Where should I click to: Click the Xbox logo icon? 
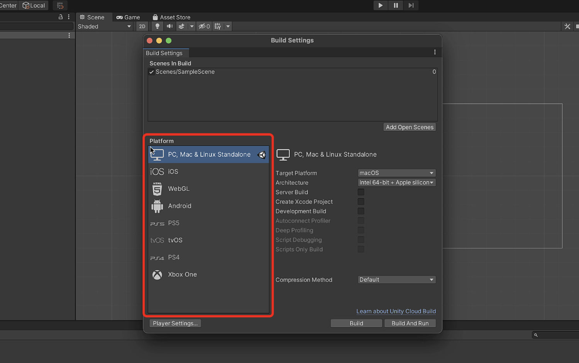[x=157, y=274]
